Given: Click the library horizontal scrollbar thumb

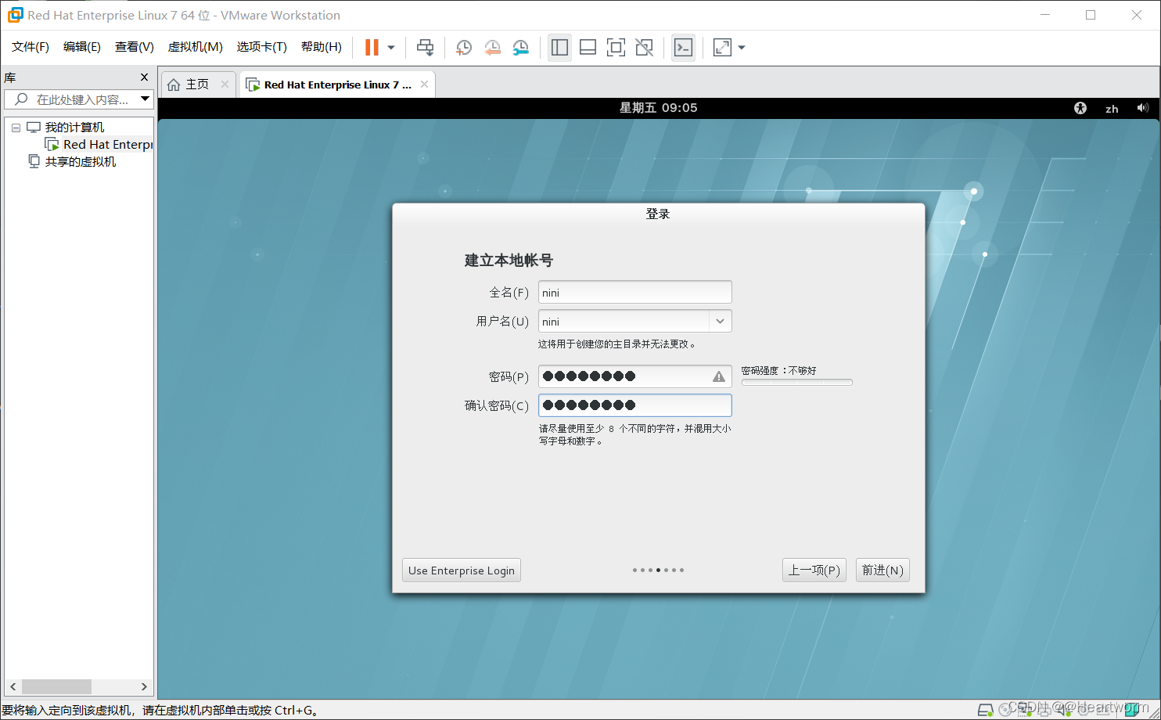Looking at the screenshot, I should point(56,686).
